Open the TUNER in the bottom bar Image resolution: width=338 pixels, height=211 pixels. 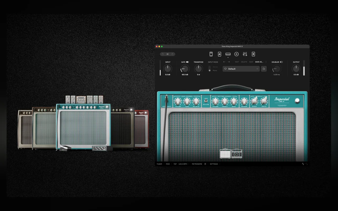click(159, 164)
